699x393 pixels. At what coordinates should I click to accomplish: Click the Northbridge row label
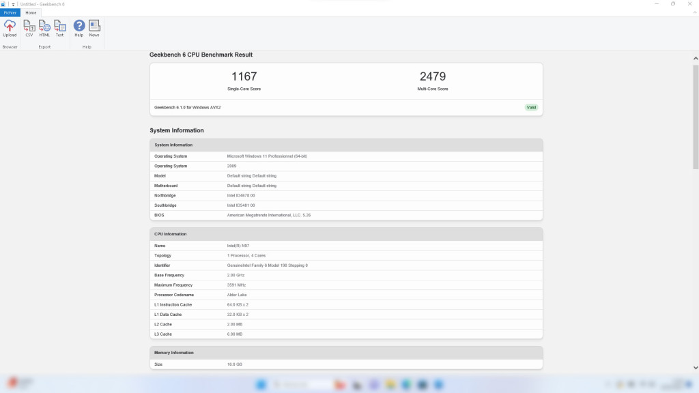point(165,195)
